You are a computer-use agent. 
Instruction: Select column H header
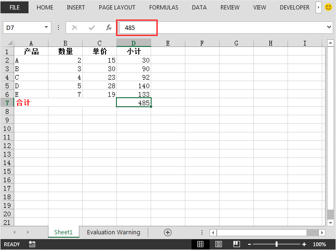pyautogui.click(x=270, y=43)
